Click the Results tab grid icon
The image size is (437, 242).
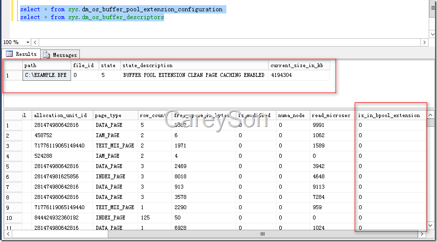tap(9, 54)
